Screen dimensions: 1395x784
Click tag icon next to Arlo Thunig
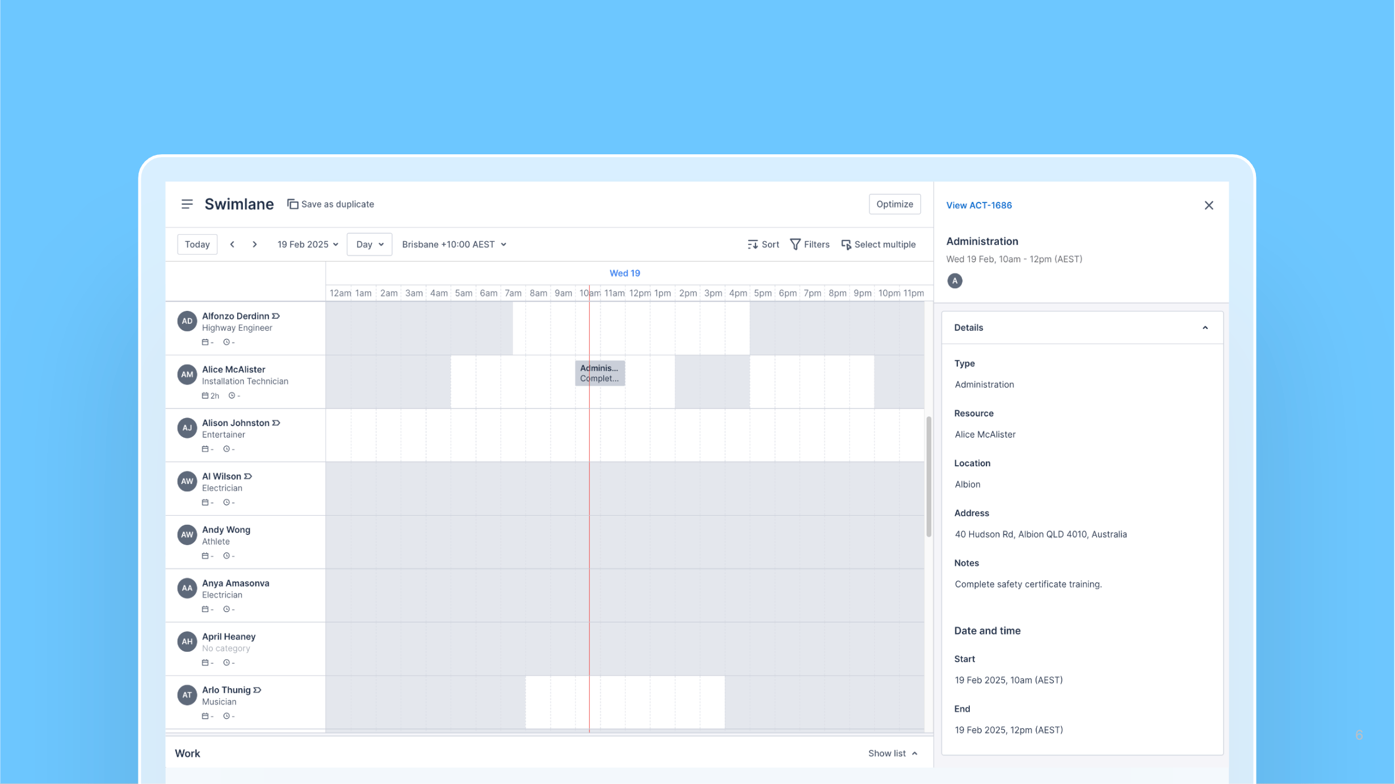[x=258, y=690]
